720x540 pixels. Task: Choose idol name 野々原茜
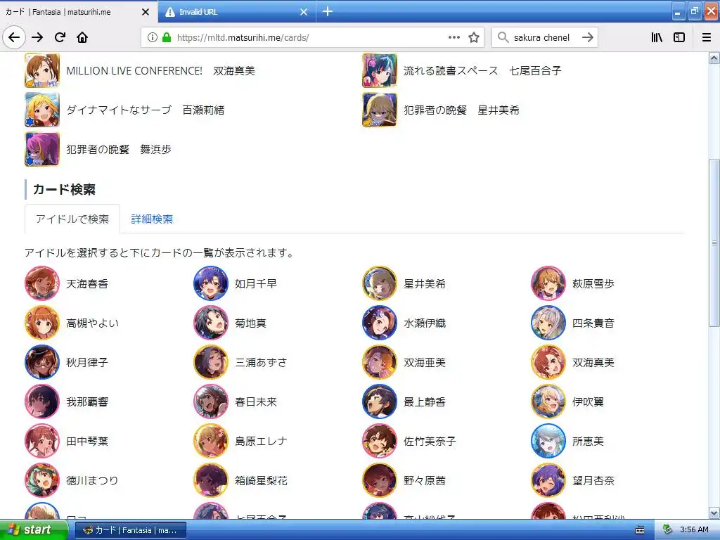[x=425, y=481]
